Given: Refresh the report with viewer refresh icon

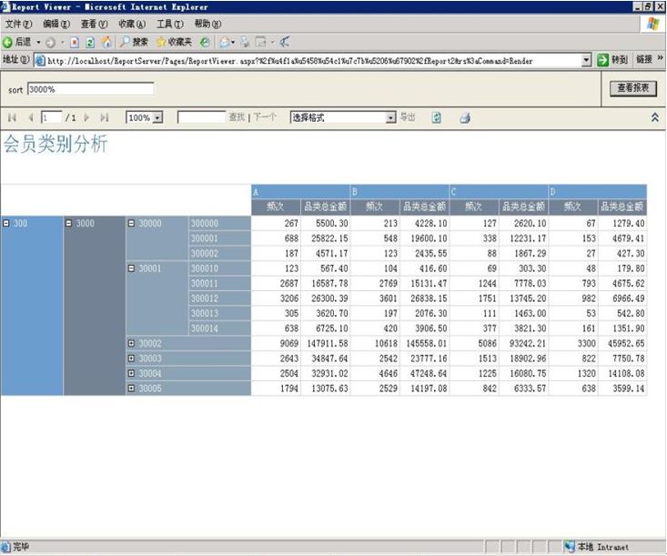Looking at the screenshot, I should coord(437,117).
